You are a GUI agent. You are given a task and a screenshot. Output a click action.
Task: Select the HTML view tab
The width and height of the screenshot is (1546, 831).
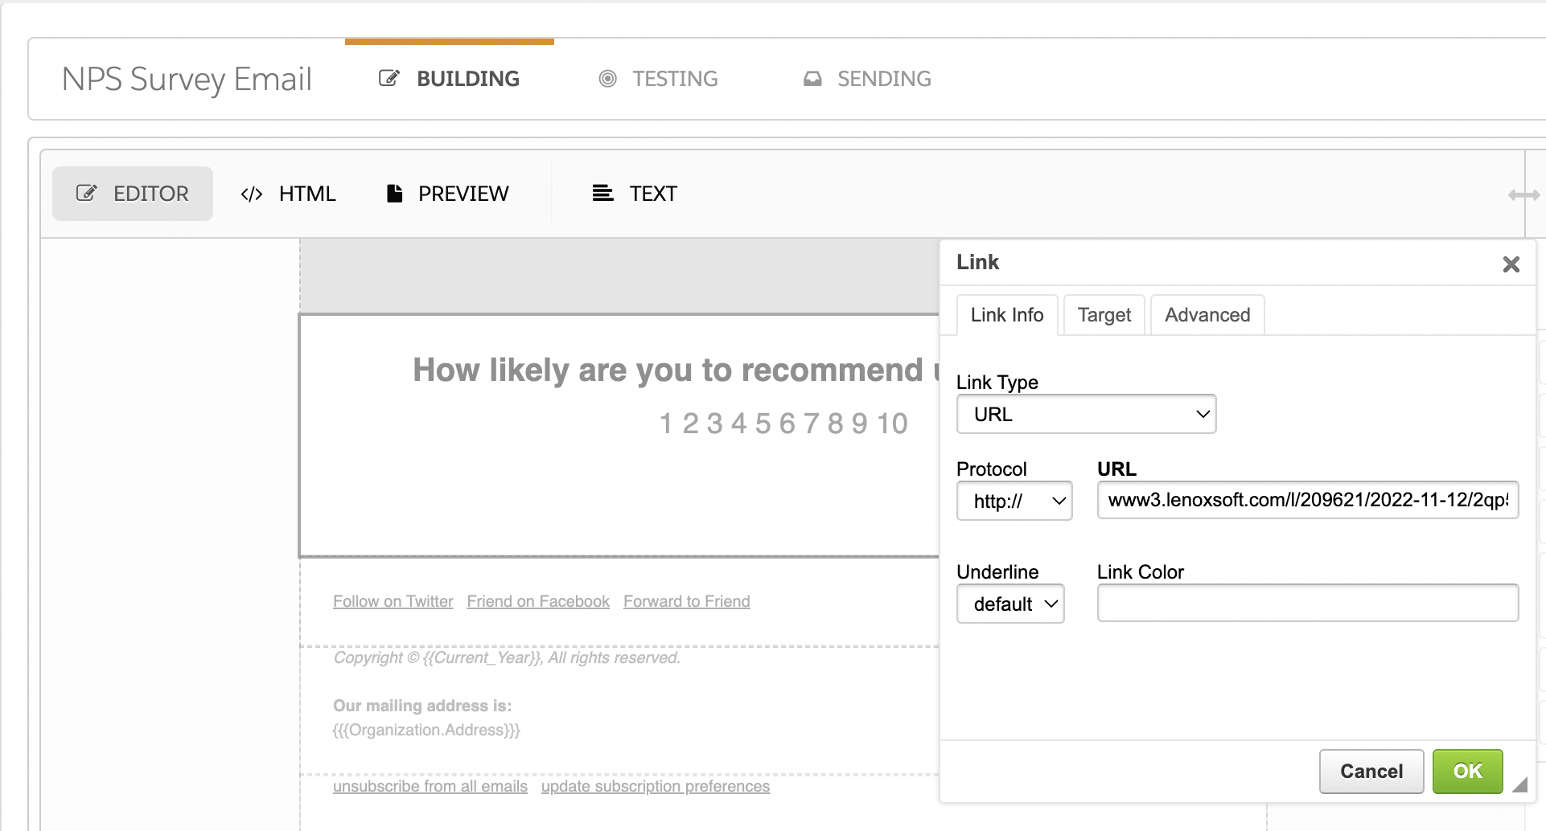(x=288, y=194)
